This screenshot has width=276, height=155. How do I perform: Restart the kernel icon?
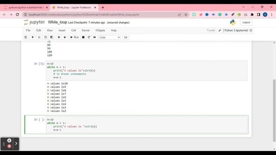tap(89, 37)
